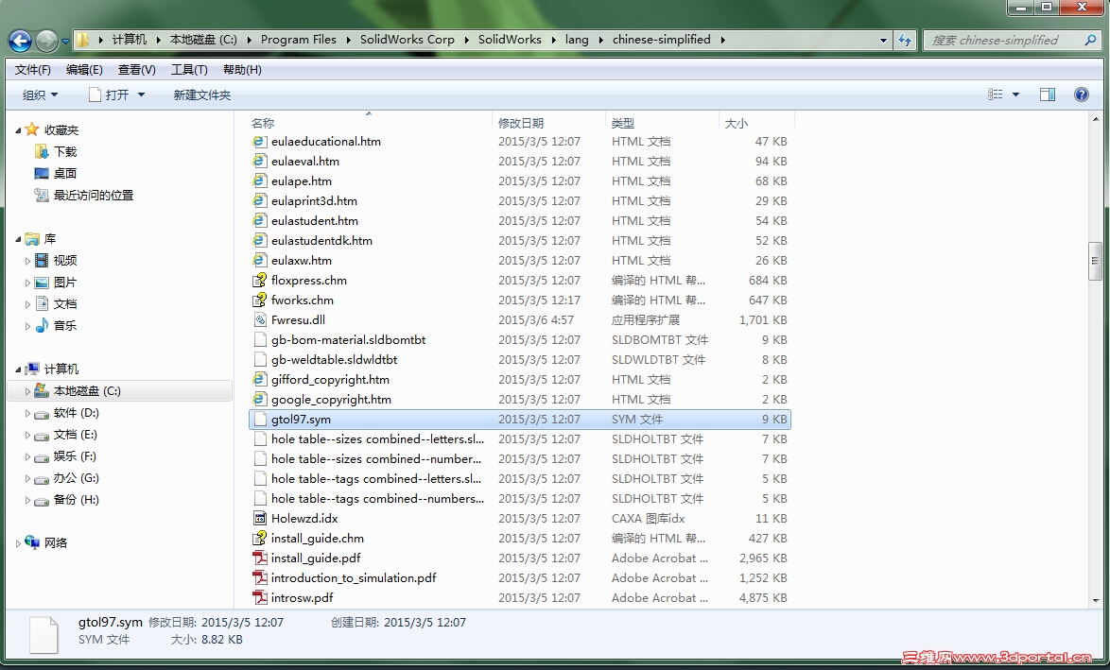Open the 工具(T) menu
This screenshot has height=670, width=1110.
pos(189,69)
